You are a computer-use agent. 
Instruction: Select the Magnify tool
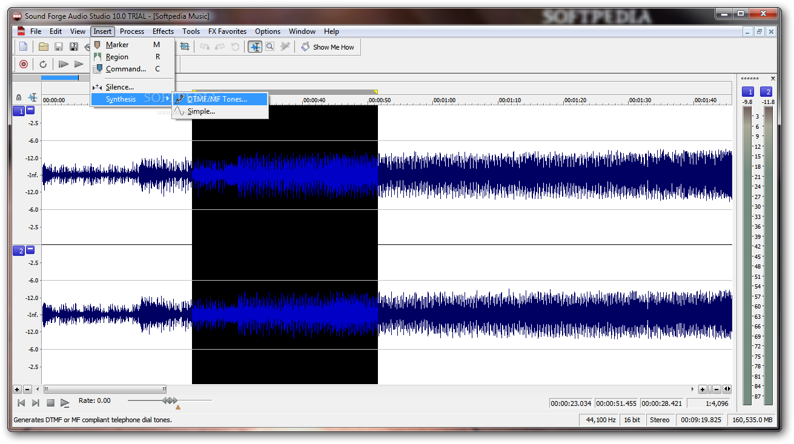point(270,47)
